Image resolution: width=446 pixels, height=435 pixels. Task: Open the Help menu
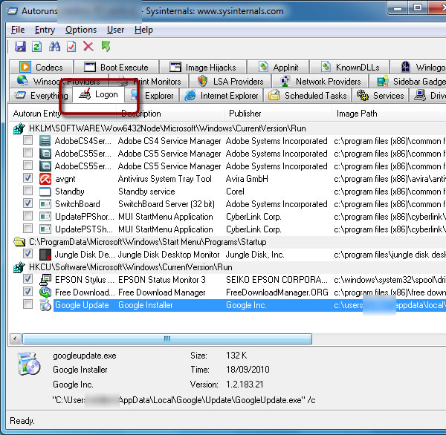tap(143, 30)
